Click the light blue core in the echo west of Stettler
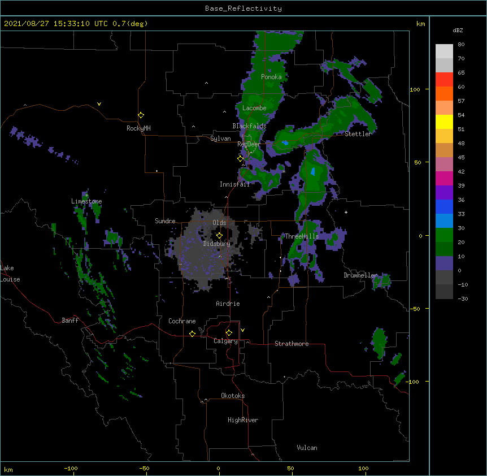487x476 pixels. pos(285,143)
